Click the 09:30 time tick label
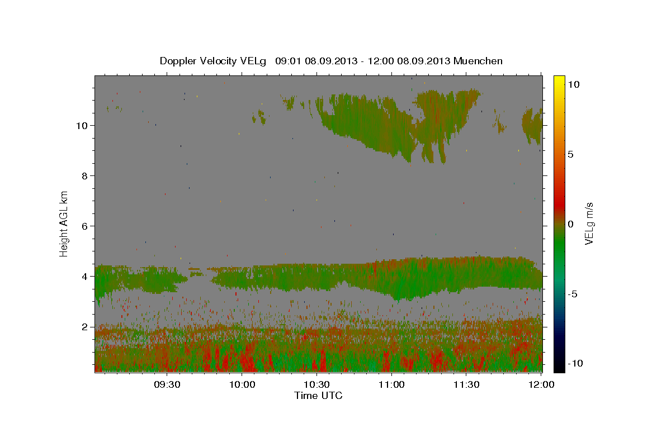671x447 pixels. pyautogui.click(x=167, y=384)
